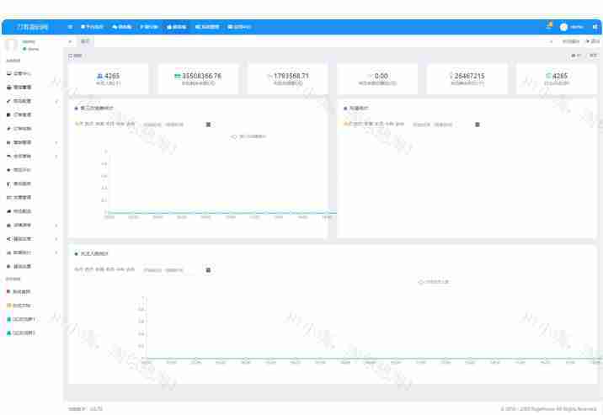
Task: Select the orange-highlighted time range in the upper-right chart
Action: pyautogui.click(x=347, y=125)
